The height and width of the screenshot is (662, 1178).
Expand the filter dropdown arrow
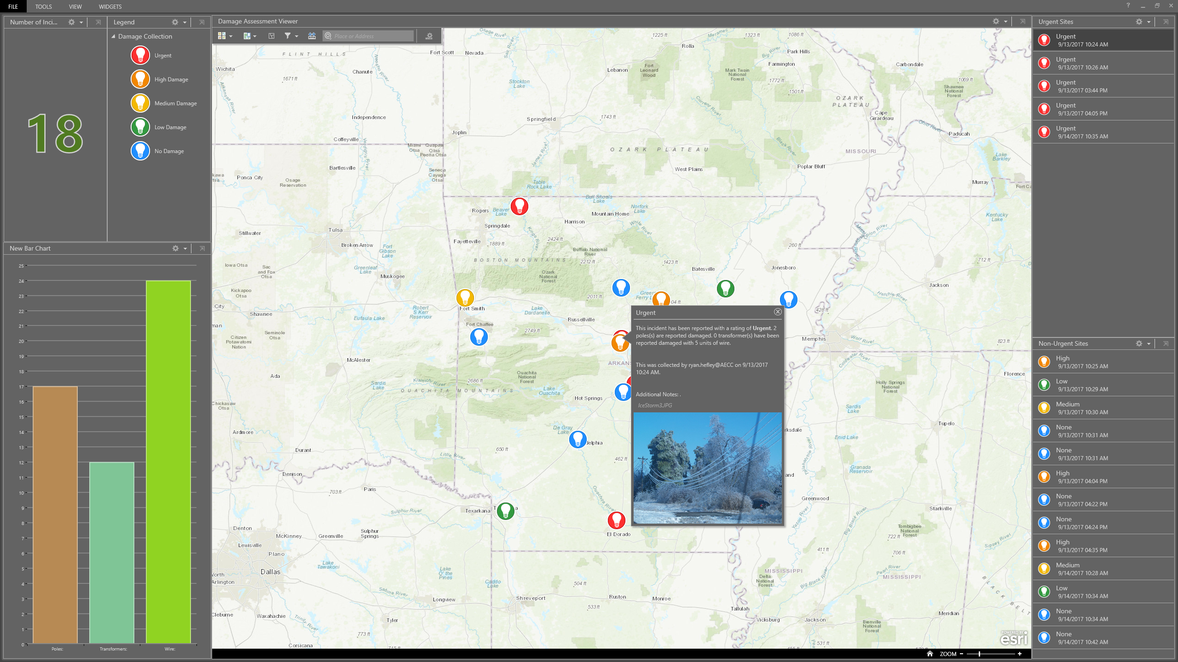(297, 36)
